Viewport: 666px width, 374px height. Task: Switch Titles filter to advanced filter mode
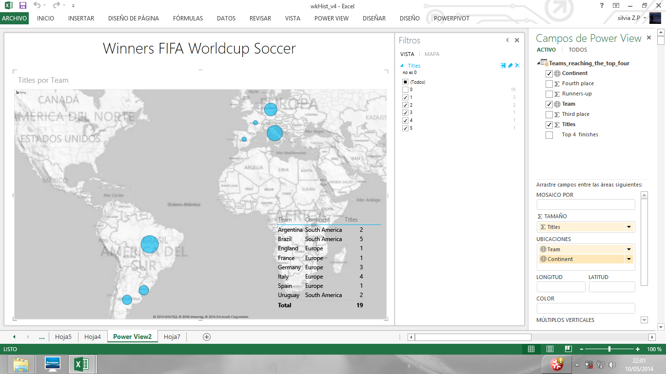(x=503, y=65)
